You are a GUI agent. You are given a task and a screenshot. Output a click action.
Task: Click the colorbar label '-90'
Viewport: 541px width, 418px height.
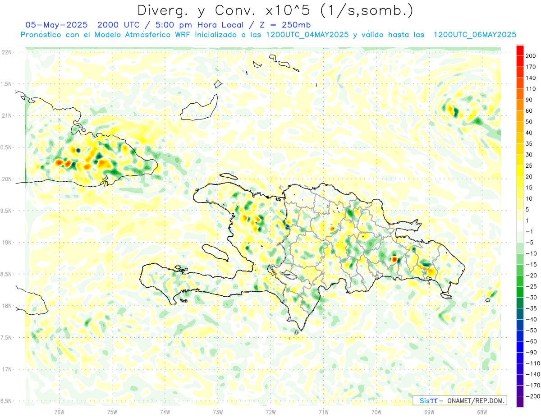click(x=532, y=353)
